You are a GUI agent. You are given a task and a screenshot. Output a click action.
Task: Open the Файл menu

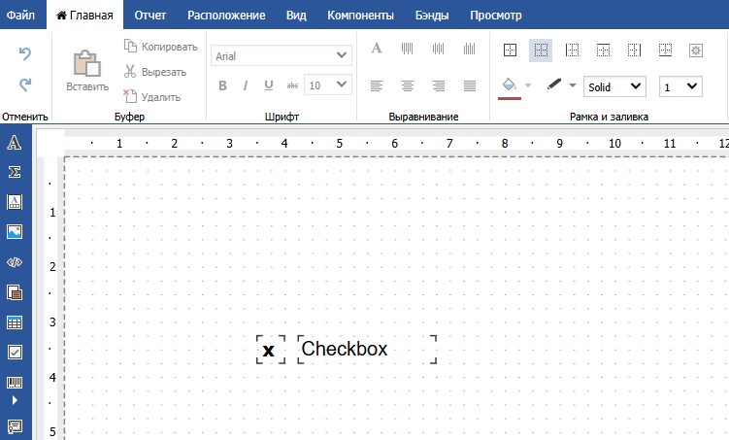[x=20, y=16]
